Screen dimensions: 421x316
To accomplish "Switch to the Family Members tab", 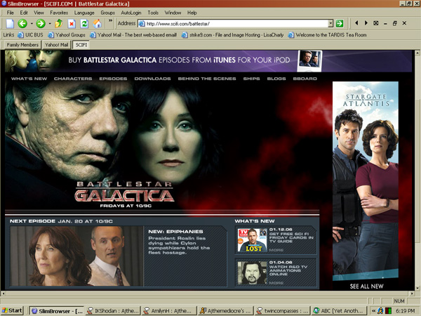I will (22, 45).
